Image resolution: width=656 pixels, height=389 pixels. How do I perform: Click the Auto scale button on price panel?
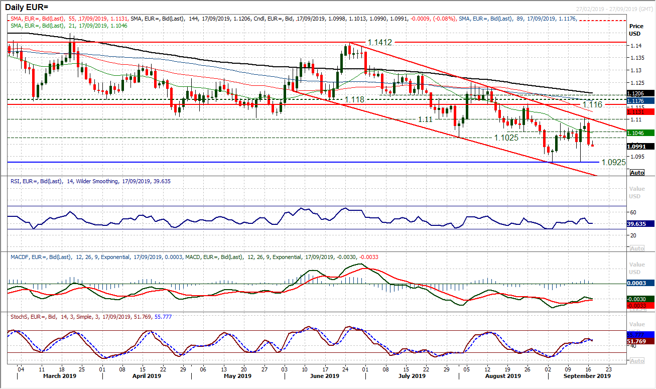point(636,172)
